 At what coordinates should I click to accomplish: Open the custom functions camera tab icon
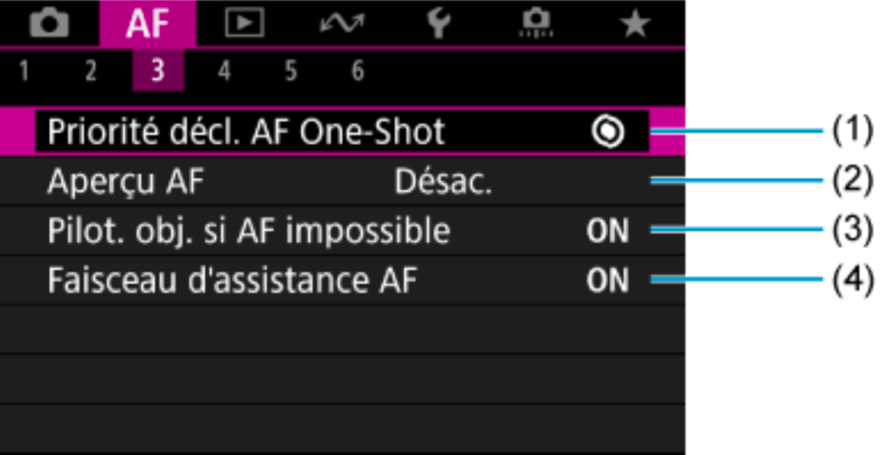536,25
